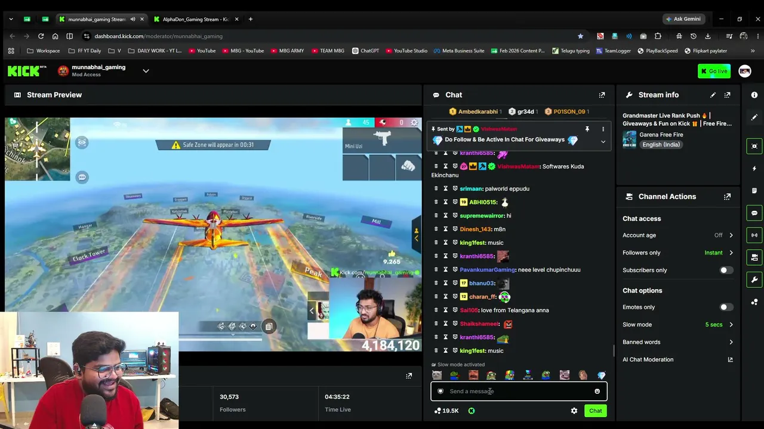Timeout supremewairror with hourglass icon
The height and width of the screenshot is (429, 764).
coord(445,216)
